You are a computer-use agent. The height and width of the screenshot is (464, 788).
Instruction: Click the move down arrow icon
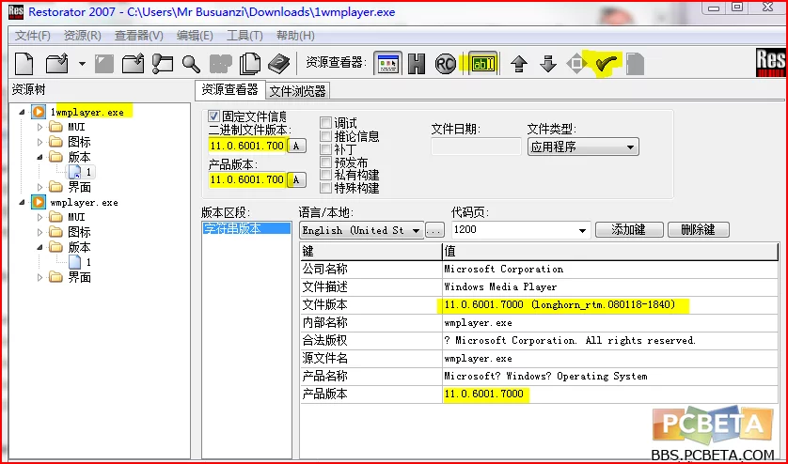click(548, 64)
